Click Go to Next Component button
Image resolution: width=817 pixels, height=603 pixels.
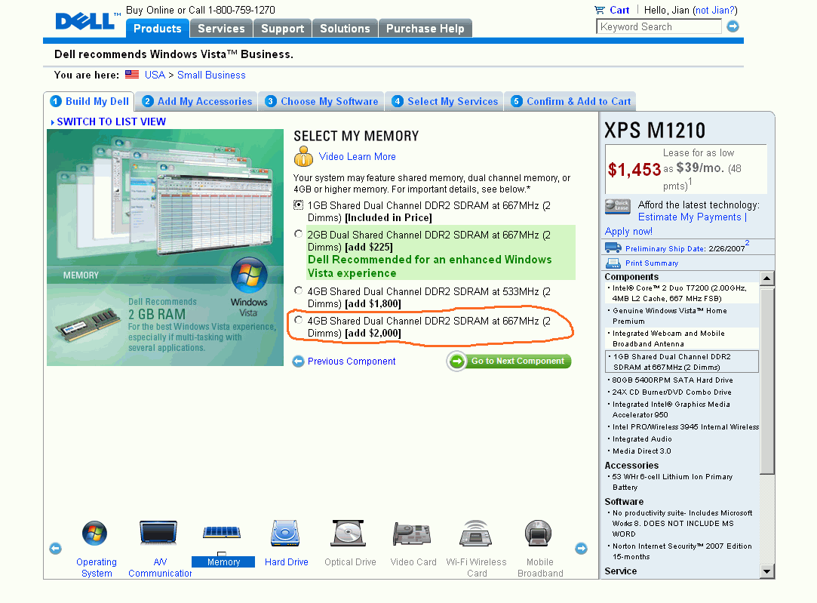509,361
